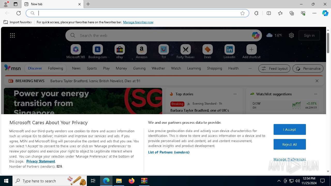Open Browser essentials icon
Viewport: 331px width, 186px height.
pos(303,13)
